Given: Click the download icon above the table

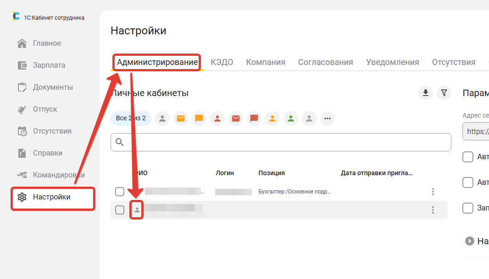Looking at the screenshot, I should 426,93.
